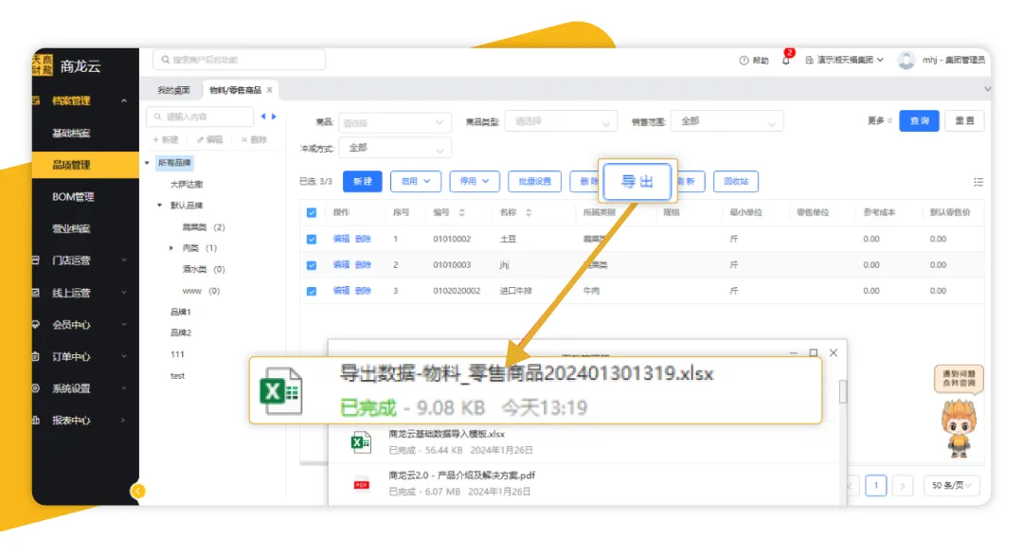Viewport: 1023px width, 557px height.
Task: Open the 演示湘天福集团 organization switcher
Action: (844, 60)
